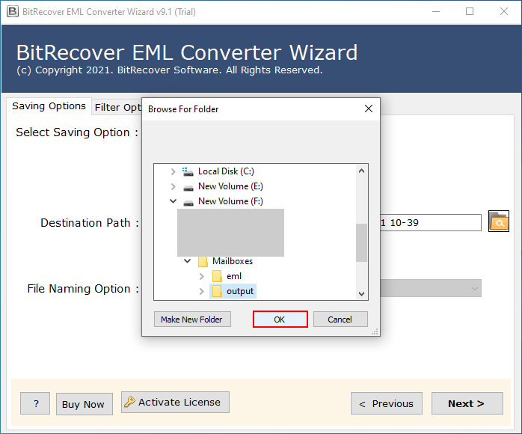The height and width of the screenshot is (434, 522).
Task: Click the output folder icon
Action: click(217, 291)
